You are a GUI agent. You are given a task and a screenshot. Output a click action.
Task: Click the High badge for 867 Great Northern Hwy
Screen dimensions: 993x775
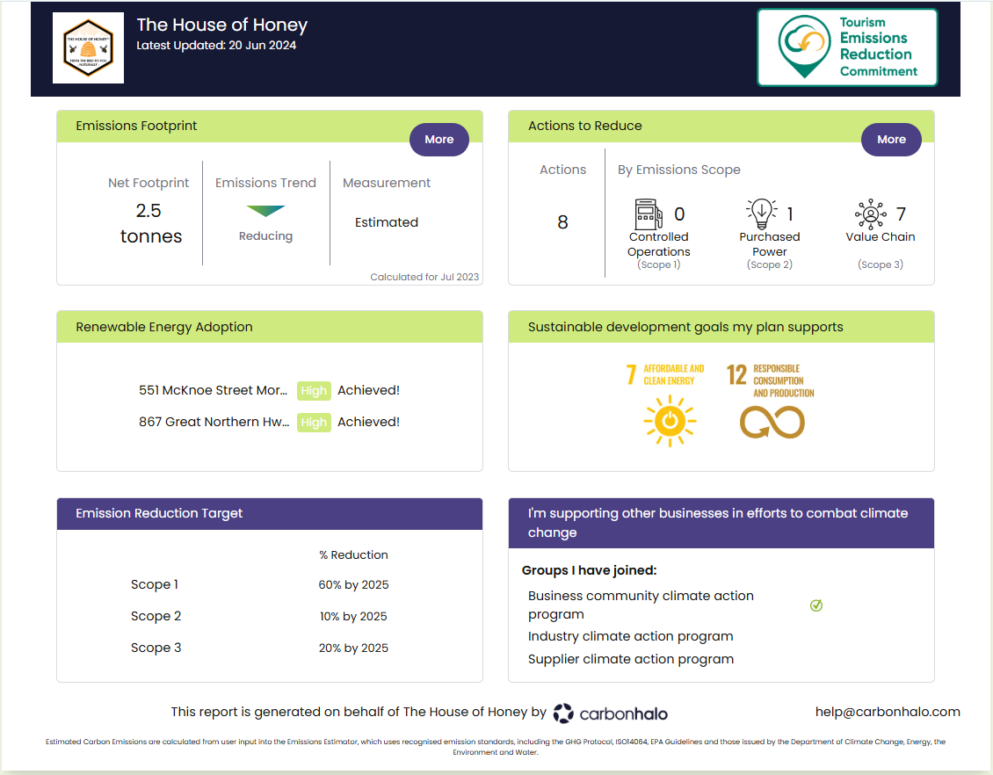(x=314, y=422)
